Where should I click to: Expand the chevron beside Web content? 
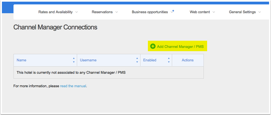point(214,12)
